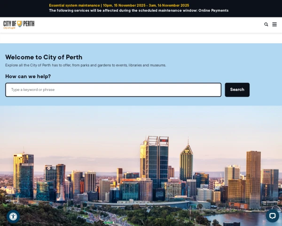Click the Explore all the City of Perth description

86,65
